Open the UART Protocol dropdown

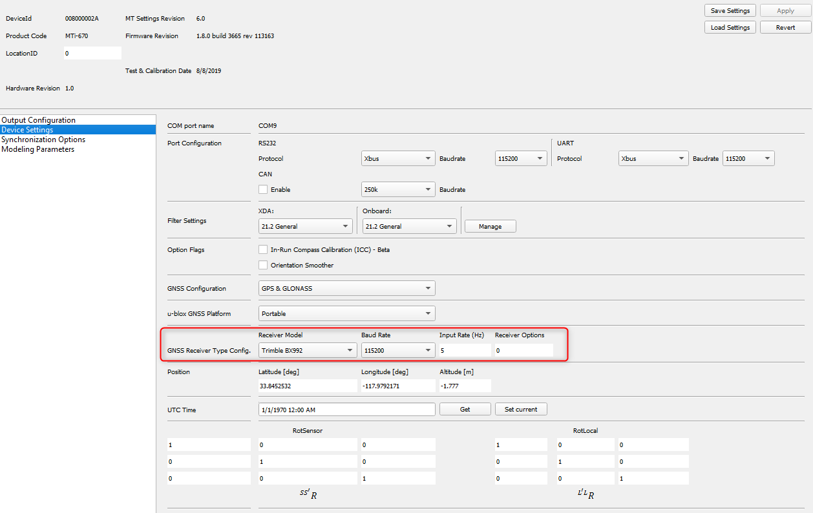click(x=652, y=158)
